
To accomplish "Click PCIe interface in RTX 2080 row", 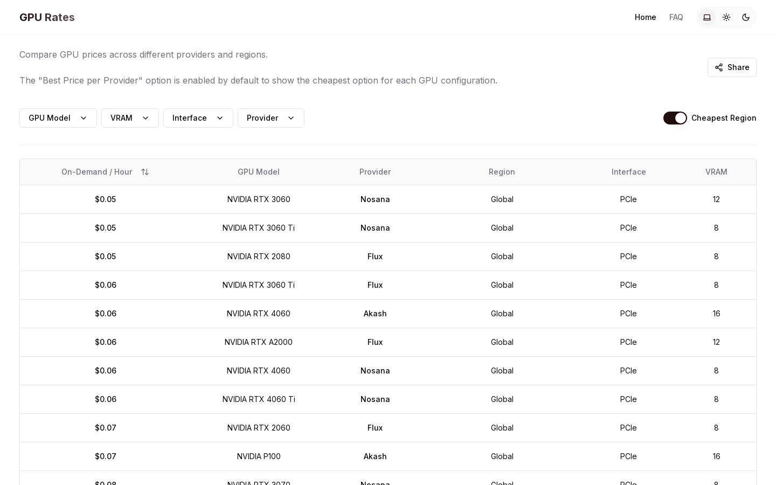I will (x=628, y=257).
